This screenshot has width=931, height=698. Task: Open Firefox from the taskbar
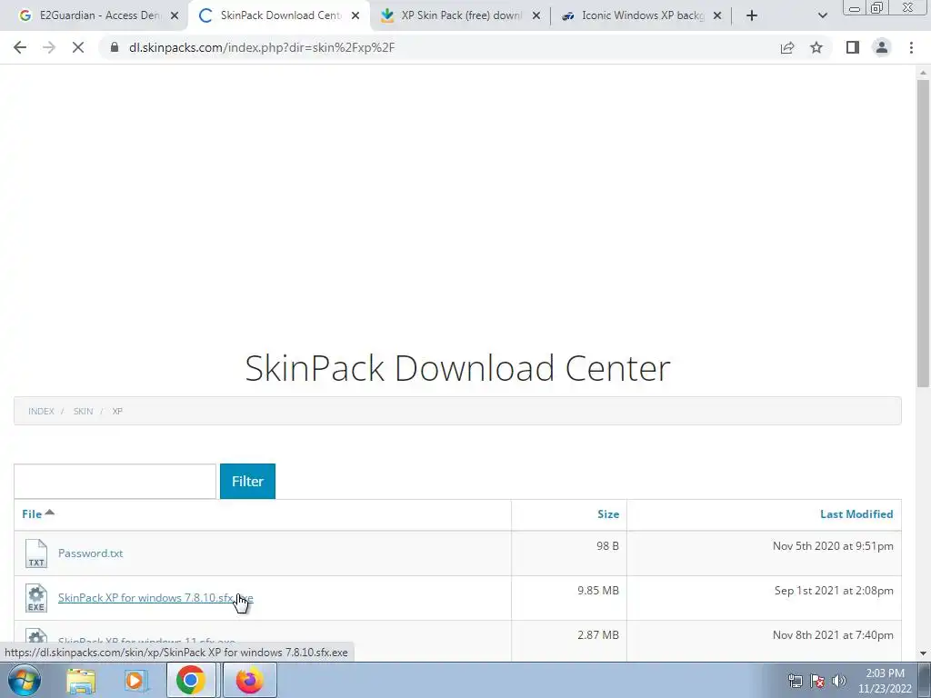tap(249, 680)
